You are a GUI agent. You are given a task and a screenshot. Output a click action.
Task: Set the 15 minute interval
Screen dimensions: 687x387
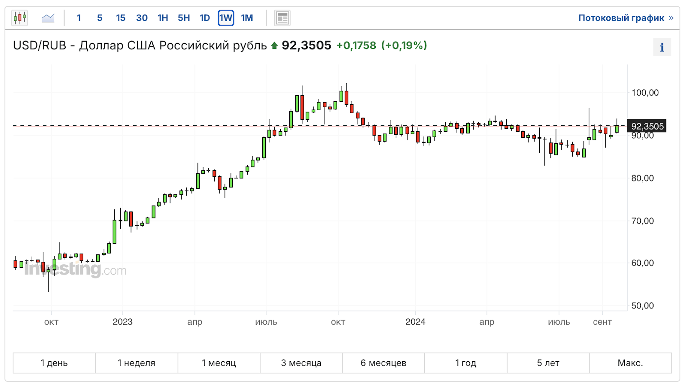pyautogui.click(x=121, y=18)
